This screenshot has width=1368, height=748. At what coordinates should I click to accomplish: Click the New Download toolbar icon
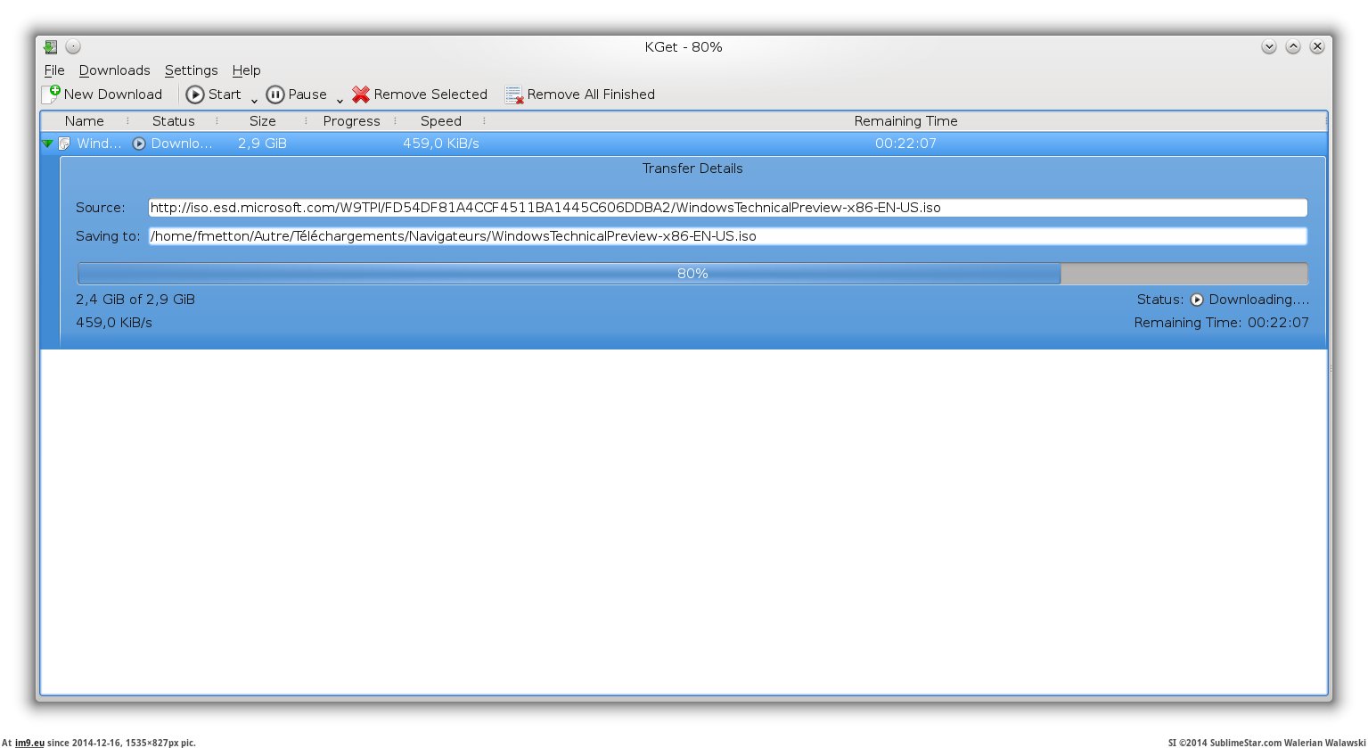click(52, 94)
